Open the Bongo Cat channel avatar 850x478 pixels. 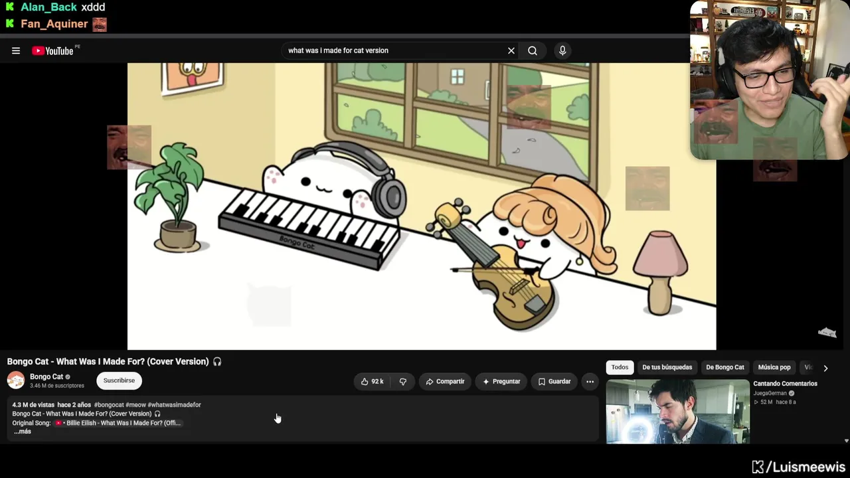(16, 380)
